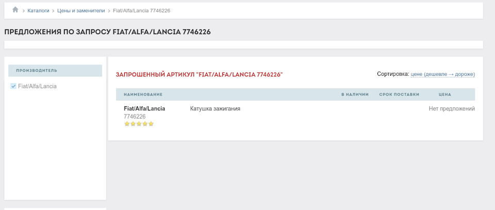Click the Нет предложений price text
Image resolution: width=495 pixels, height=210 pixels.
[452, 109]
